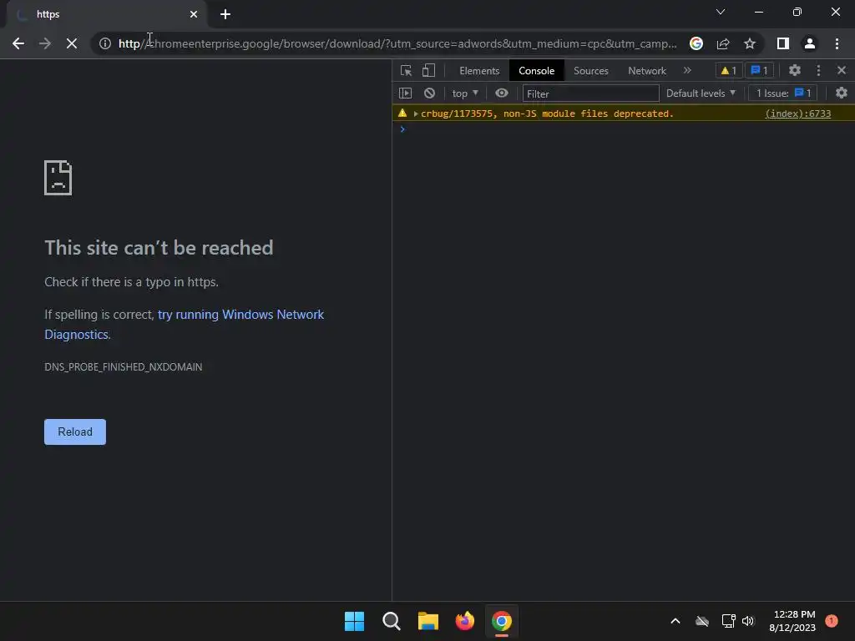Go back to the previous page

click(x=18, y=43)
